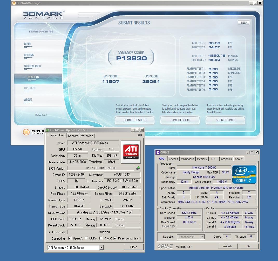Click the GPU score 11507 value
The image size is (278, 261).
(x=111, y=82)
